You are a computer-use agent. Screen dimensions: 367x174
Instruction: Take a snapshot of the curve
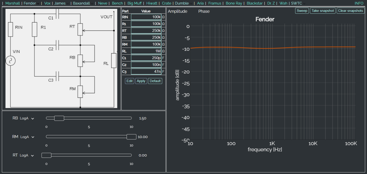323,11
